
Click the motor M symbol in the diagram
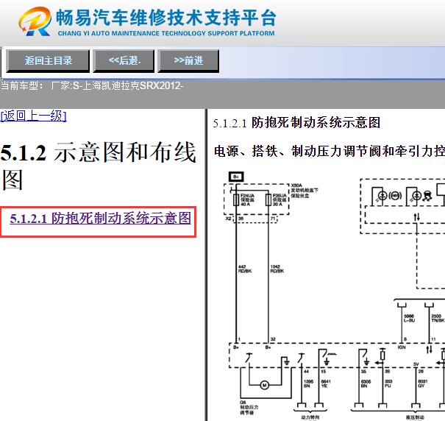click(x=265, y=385)
